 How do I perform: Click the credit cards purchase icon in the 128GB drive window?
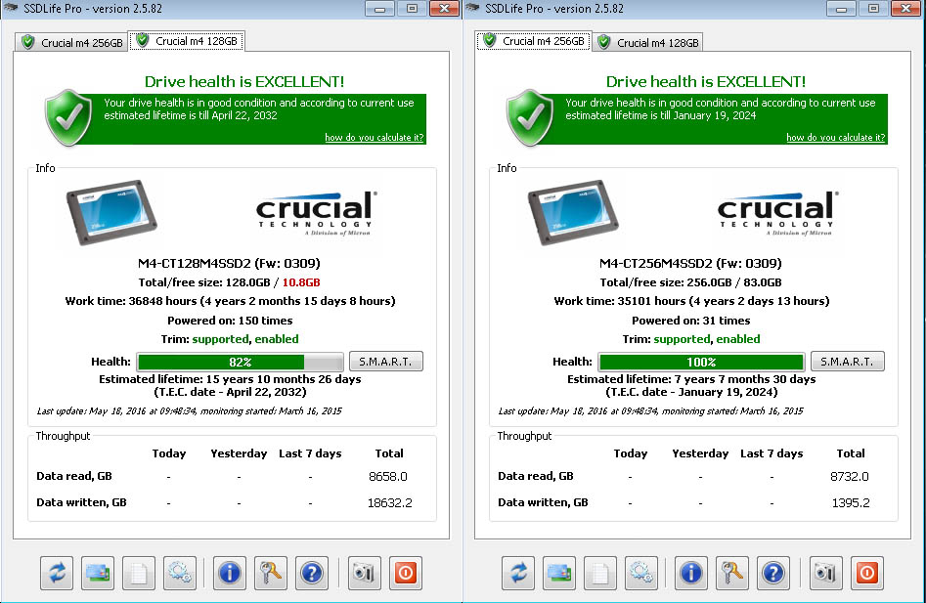[x=98, y=573]
